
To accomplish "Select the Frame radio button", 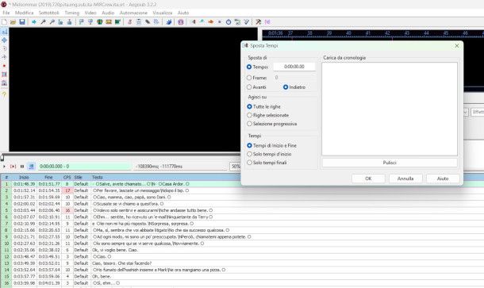I will (x=249, y=78).
